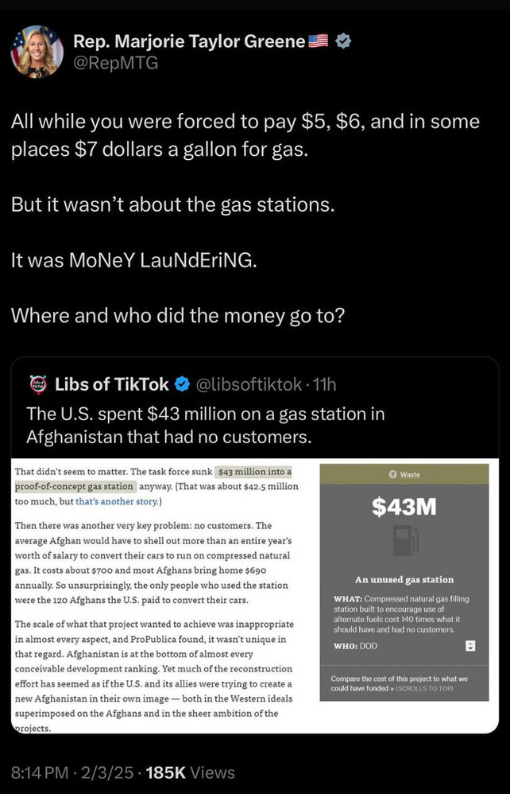
Task: Click the @libsoftiktok handle
Action: click(x=248, y=384)
